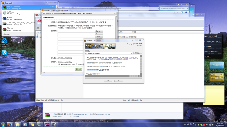Viewport: 227px width, 127px height.
Task: Select the first radio option on the upload form
Action: coord(59,64)
